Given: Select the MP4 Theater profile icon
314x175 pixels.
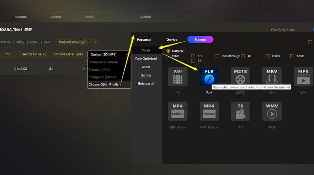Looking at the screenshot, I should [x=209, y=111].
